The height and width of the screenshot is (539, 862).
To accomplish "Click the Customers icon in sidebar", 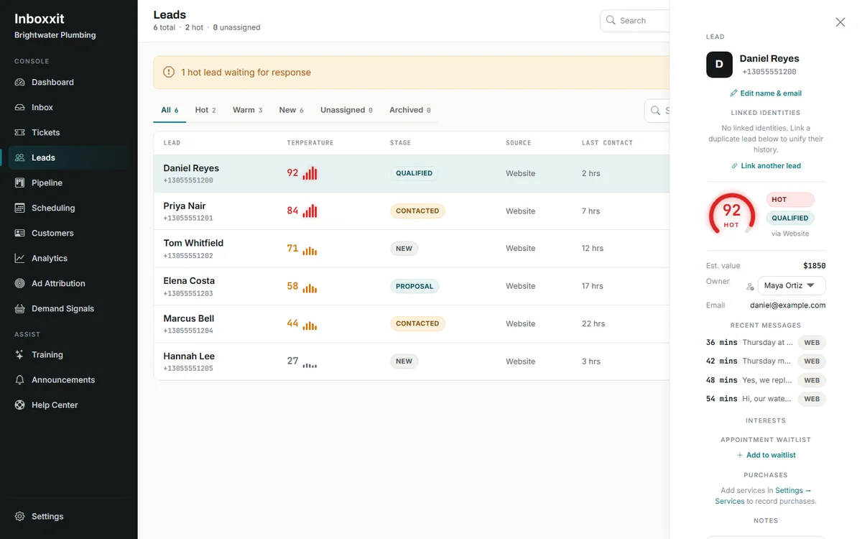I will [x=20, y=233].
